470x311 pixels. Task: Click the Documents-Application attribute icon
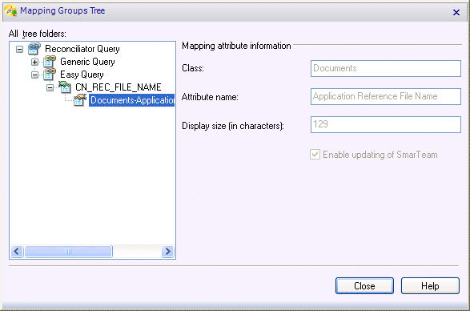80,100
